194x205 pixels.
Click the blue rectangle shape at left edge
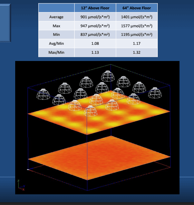pos(5,23)
